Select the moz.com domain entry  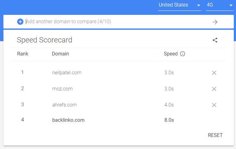pos(62,89)
